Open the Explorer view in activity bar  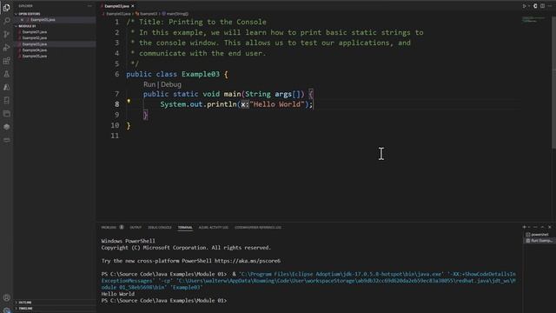point(6,8)
